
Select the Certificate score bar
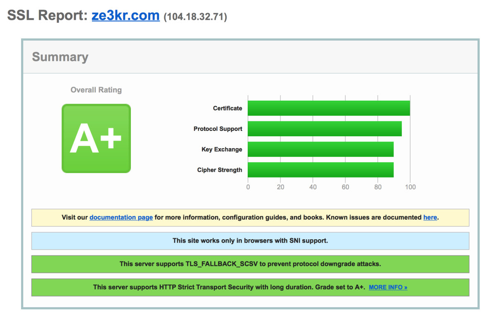pos(329,108)
